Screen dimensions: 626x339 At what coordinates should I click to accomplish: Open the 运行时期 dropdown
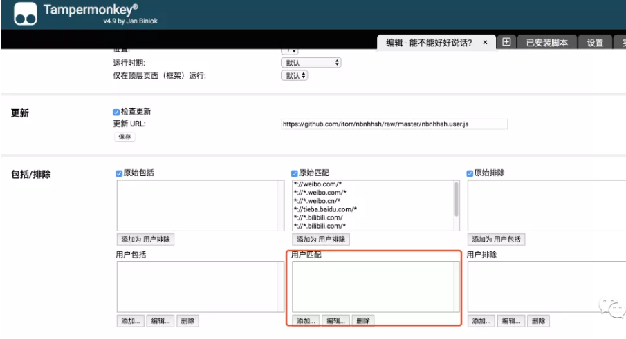311,63
